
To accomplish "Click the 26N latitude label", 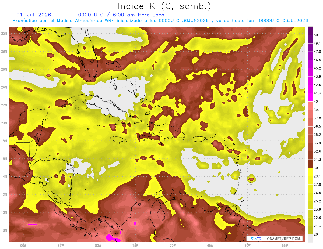I will pos(5,69).
